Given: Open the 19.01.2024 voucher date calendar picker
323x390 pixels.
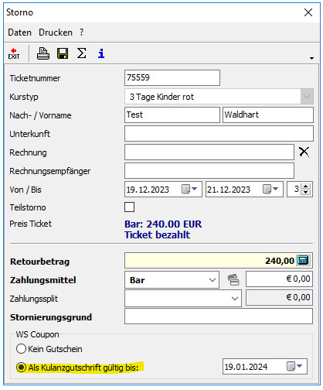Looking at the screenshot, I should point(294,366).
